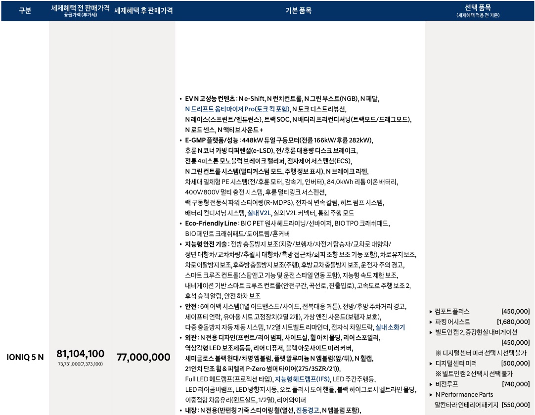This screenshot has width=535, height=415.
Task: Click the 안전 section heading
Action: pos(191,307)
